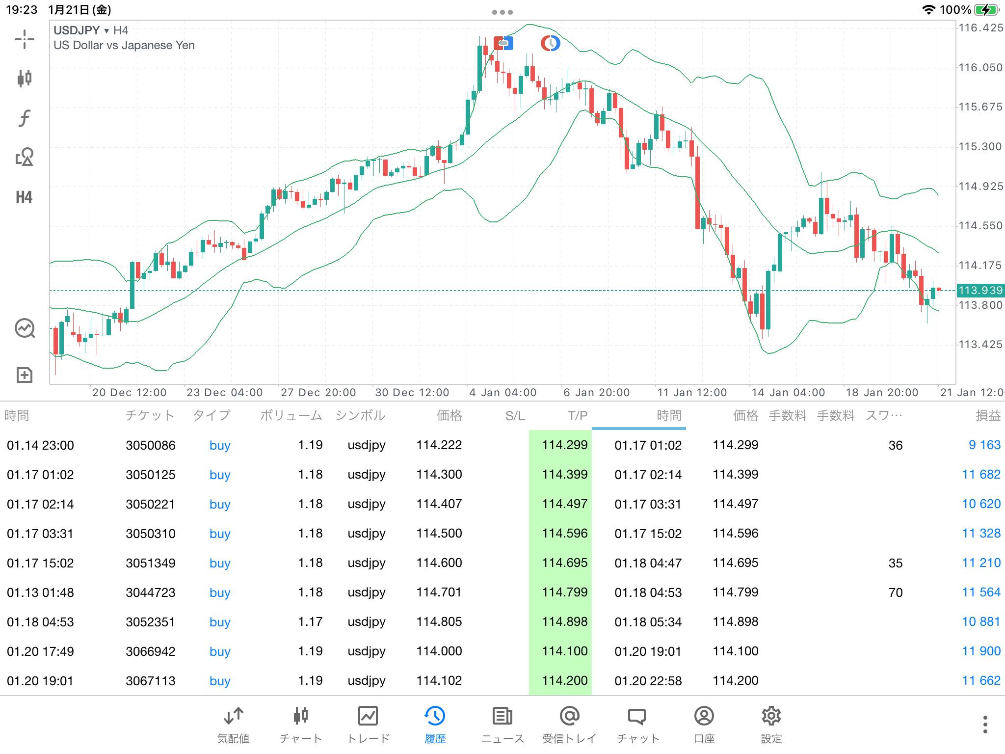
Task: Open the H4 timeframe selector
Action: click(x=24, y=197)
